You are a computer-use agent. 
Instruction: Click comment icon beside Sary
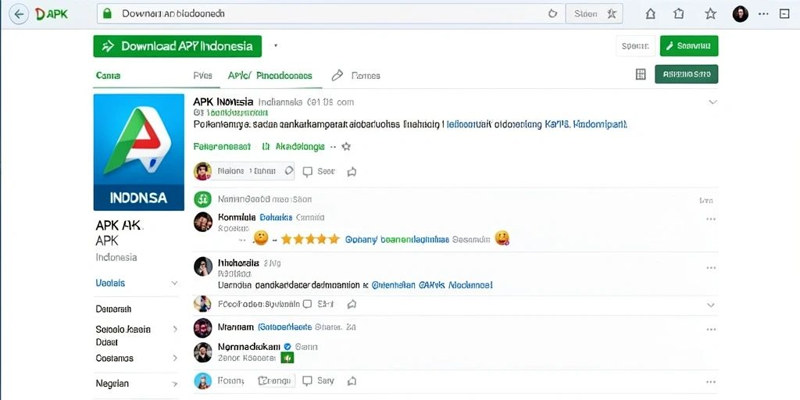point(307,380)
